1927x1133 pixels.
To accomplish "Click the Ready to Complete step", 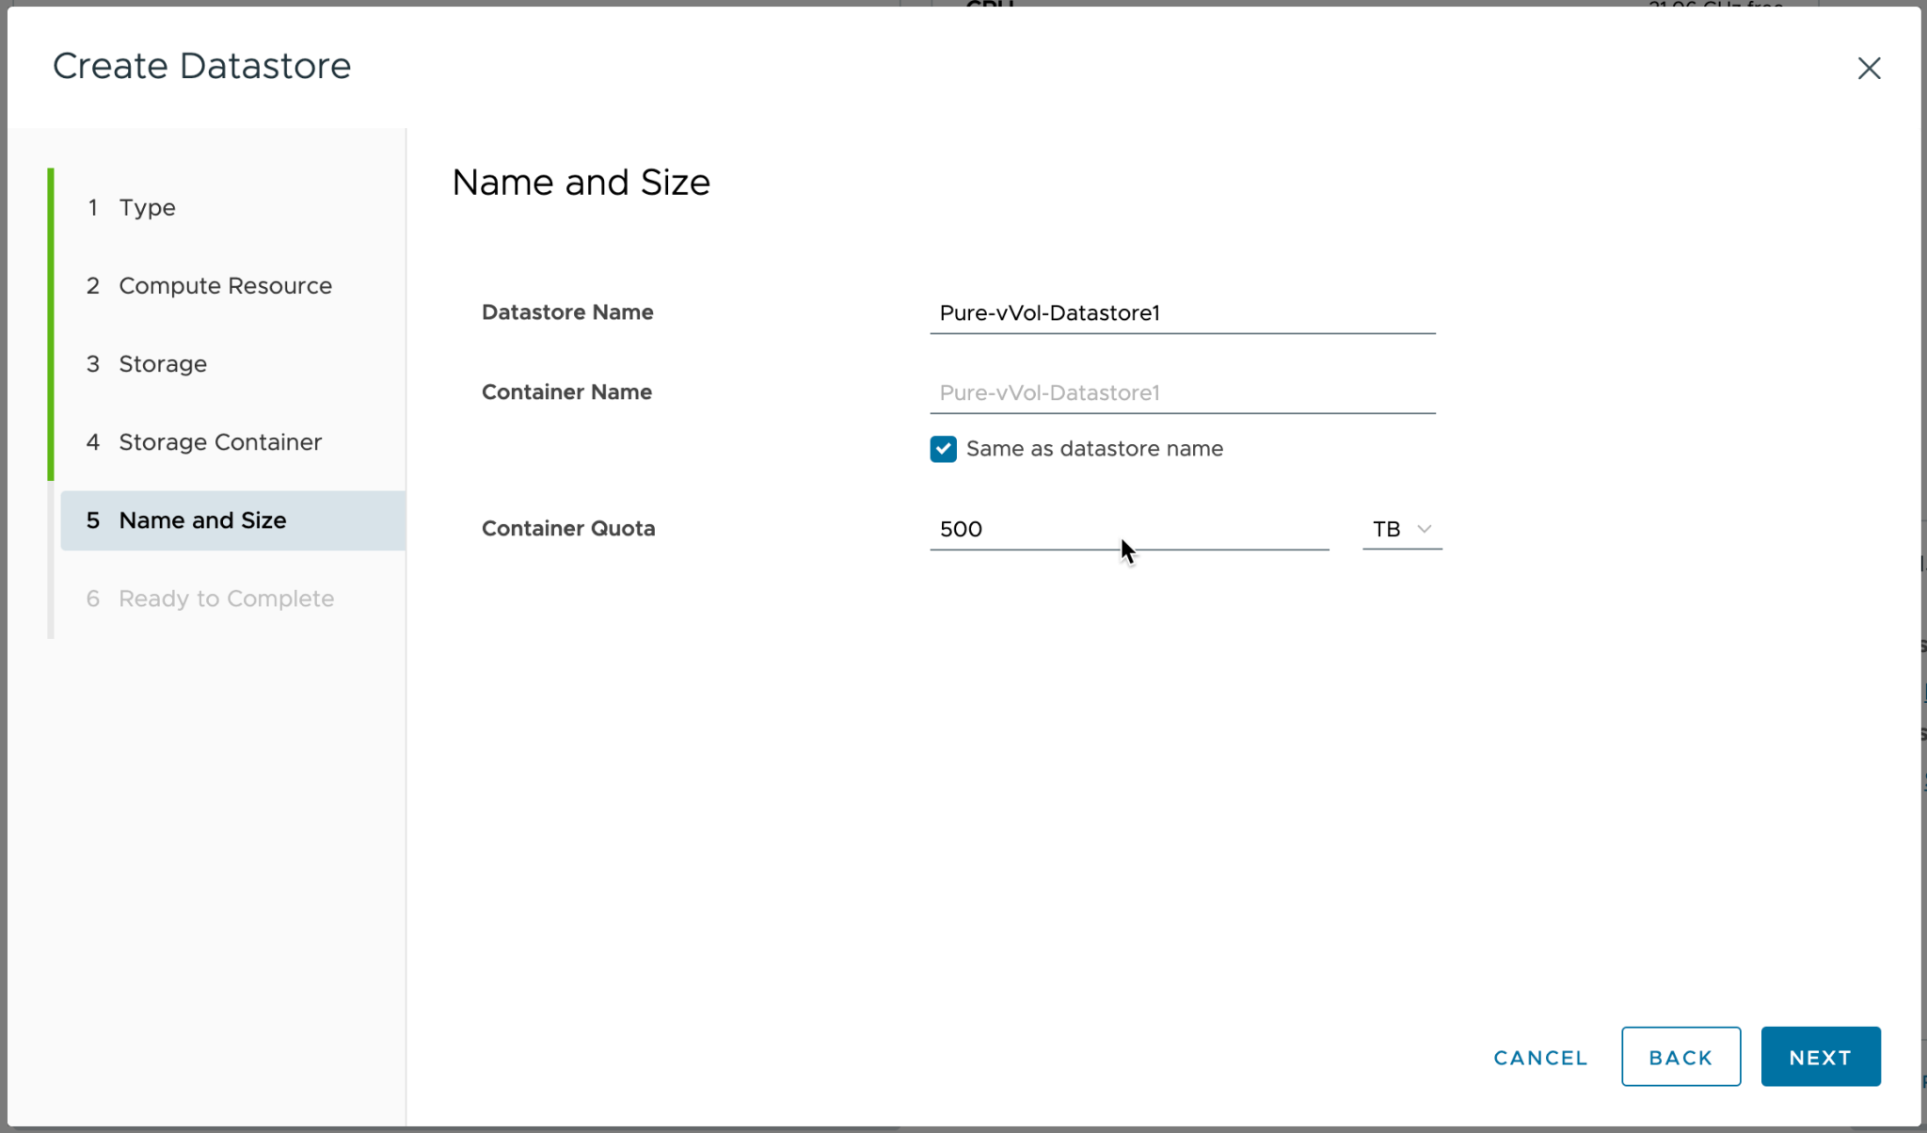I will coord(226,598).
